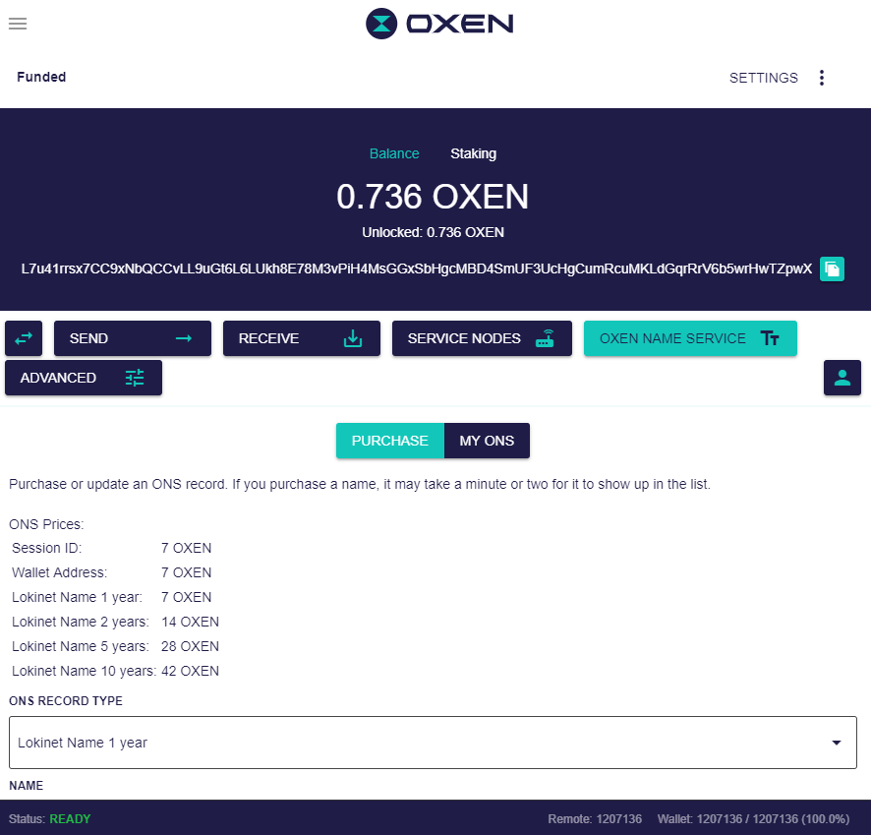Click the Funded wallet name
Image resolution: width=871 pixels, height=835 pixels.
pos(41,77)
